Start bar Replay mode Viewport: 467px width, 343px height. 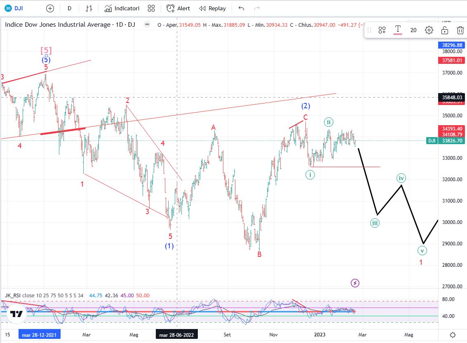click(212, 8)
